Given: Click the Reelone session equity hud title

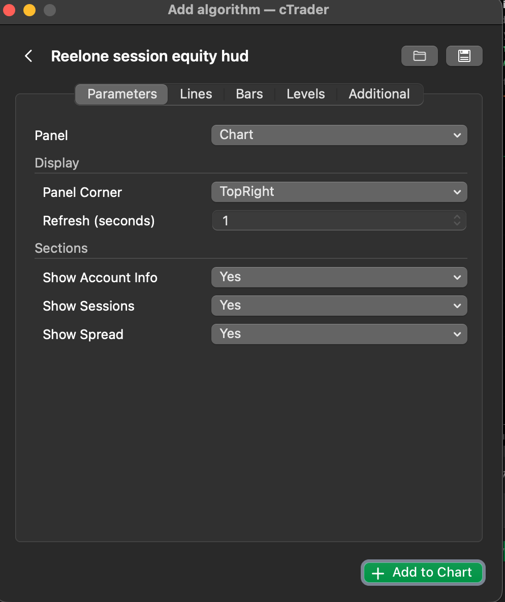Looking at the screenshot, I should click(150, 56).
